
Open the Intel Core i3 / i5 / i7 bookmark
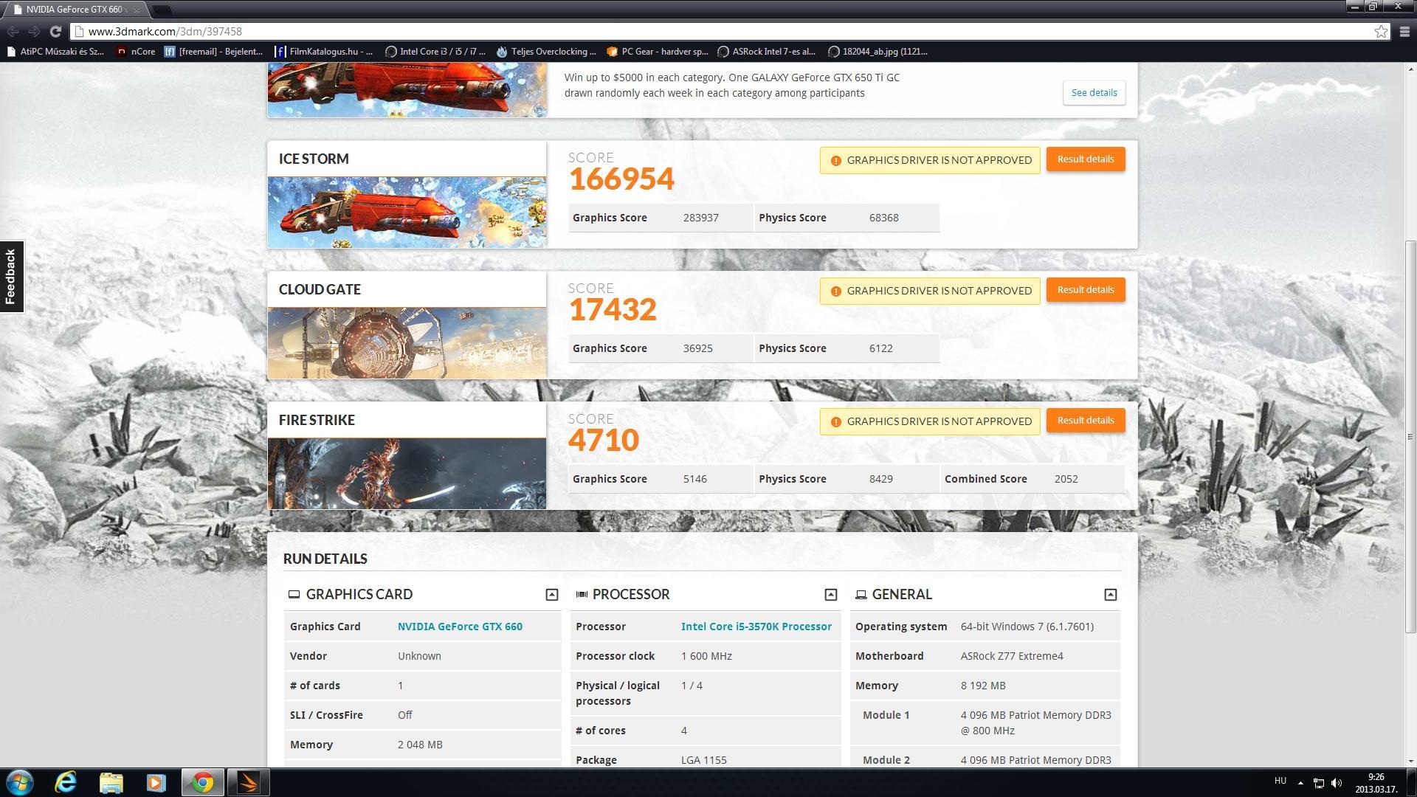[436, 52]
